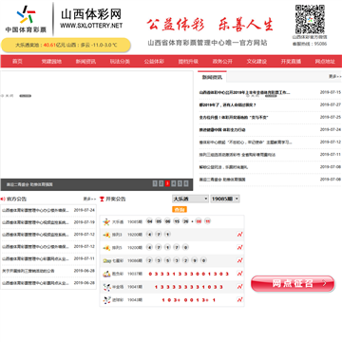
Task: Switch the carousel to slide 1
Action: (x=155, y=183)
